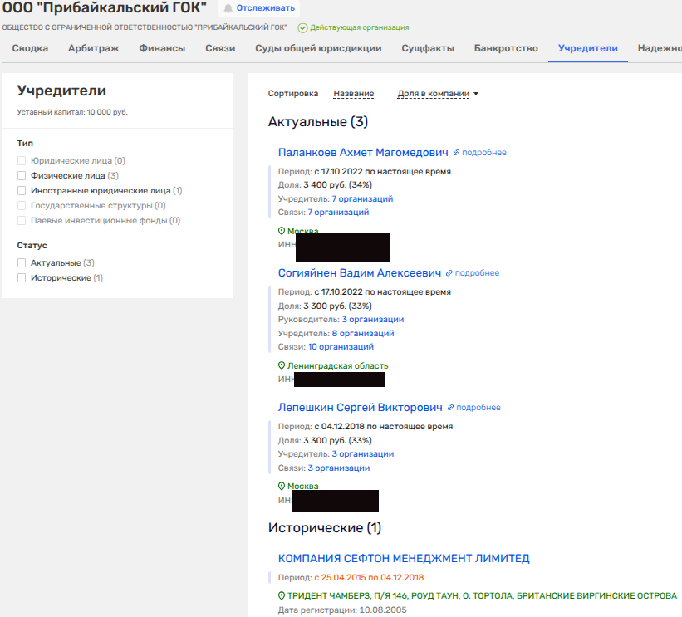This screenshot has height=617, width=682.
Task: Switch to the Арбитраж tab
Action: tap(93, 48)
